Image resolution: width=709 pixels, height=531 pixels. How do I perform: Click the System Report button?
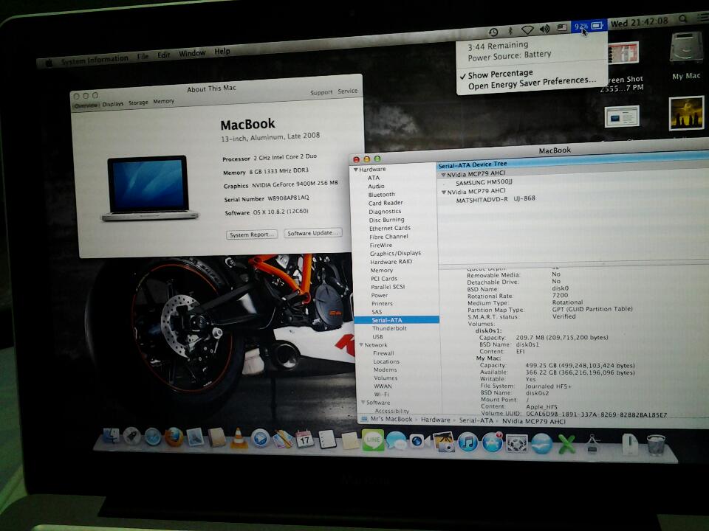[x=251, y=235]
